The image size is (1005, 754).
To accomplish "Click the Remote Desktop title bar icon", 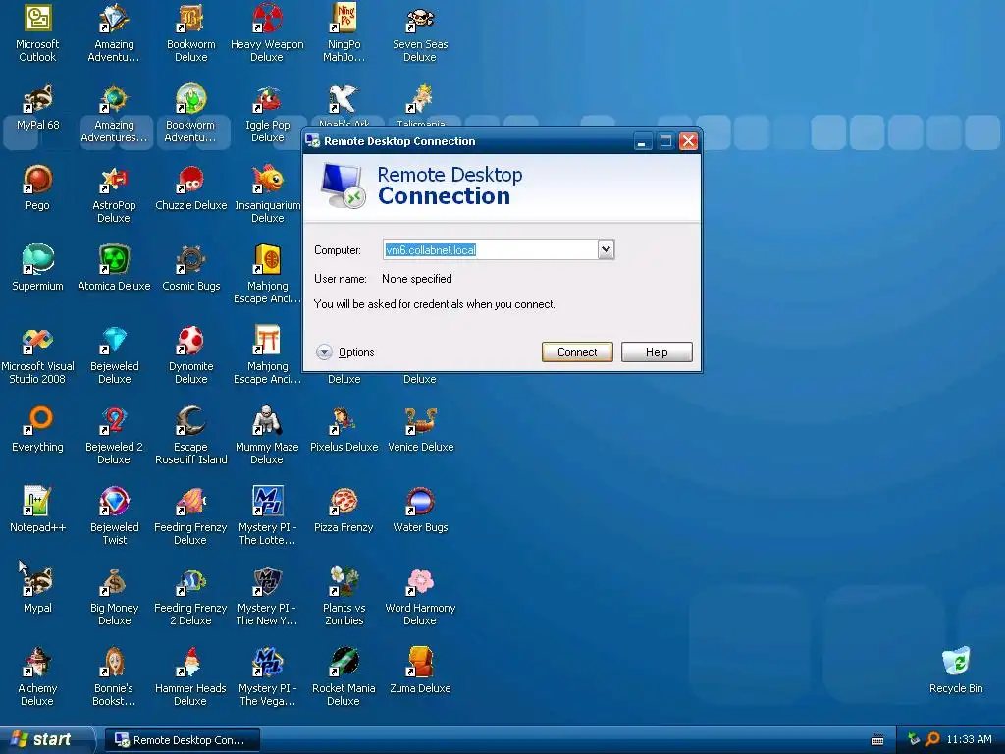I will (313, 140).
